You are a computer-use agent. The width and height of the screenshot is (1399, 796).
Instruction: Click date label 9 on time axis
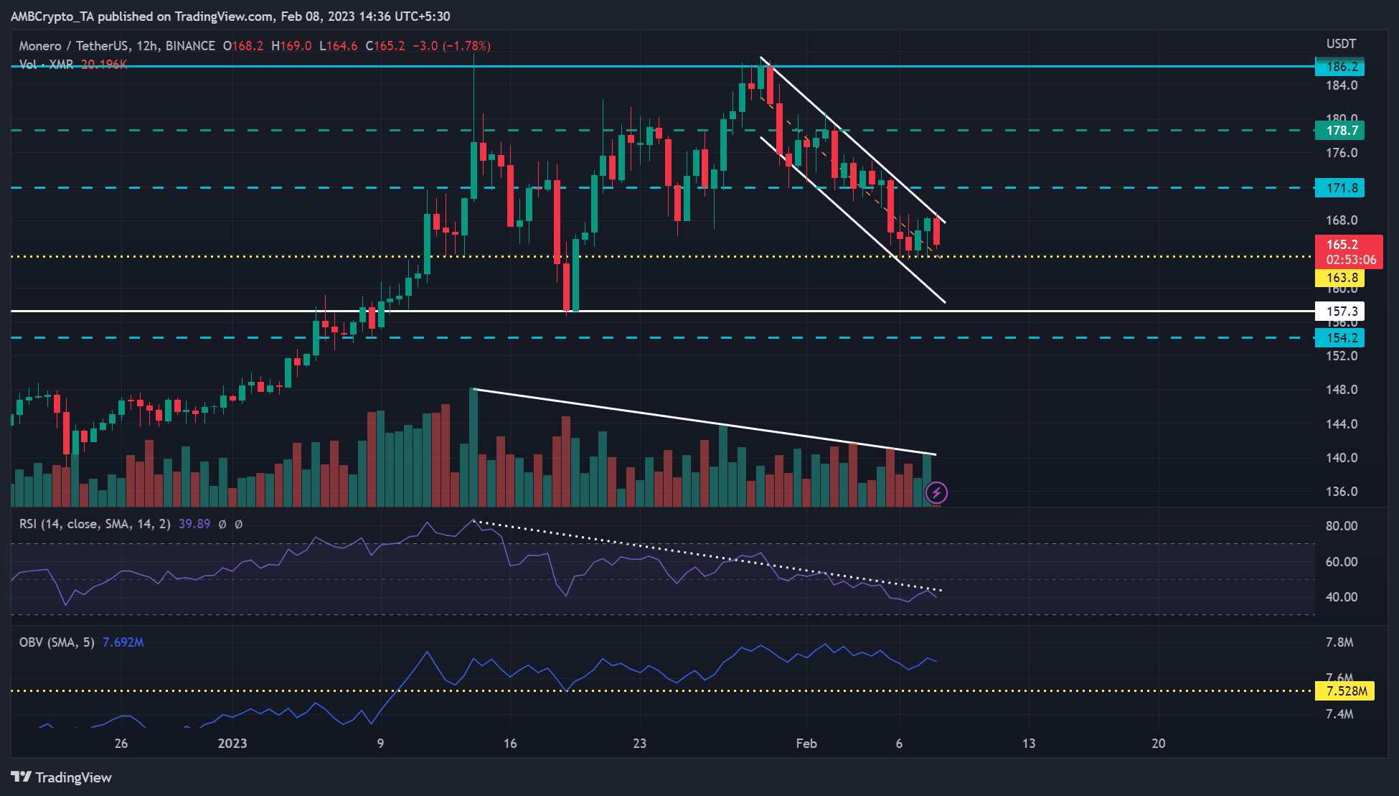tap(380, 744)
